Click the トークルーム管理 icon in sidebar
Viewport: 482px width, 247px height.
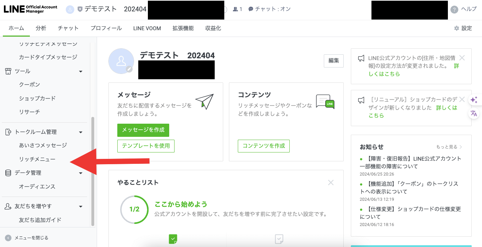pos(8,132)
